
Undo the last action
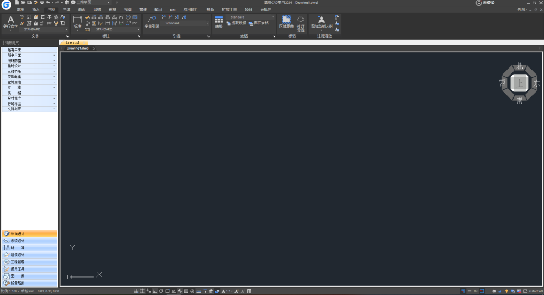48,2
